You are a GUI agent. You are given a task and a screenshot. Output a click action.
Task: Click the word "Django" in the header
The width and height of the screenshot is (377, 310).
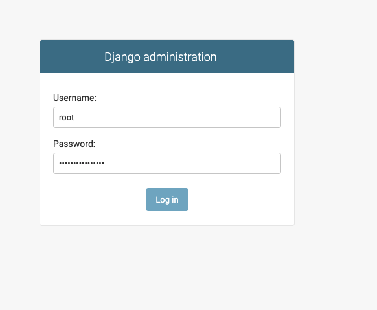122,57
